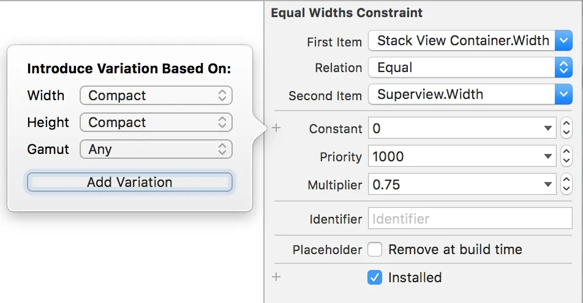Expand Multiplier 0.75 dropdown arrow
Screen dimensions: 583x303
547,184
